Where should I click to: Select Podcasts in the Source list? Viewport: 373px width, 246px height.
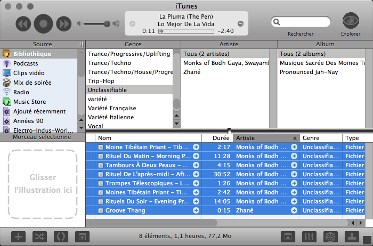tap(25, 63)
